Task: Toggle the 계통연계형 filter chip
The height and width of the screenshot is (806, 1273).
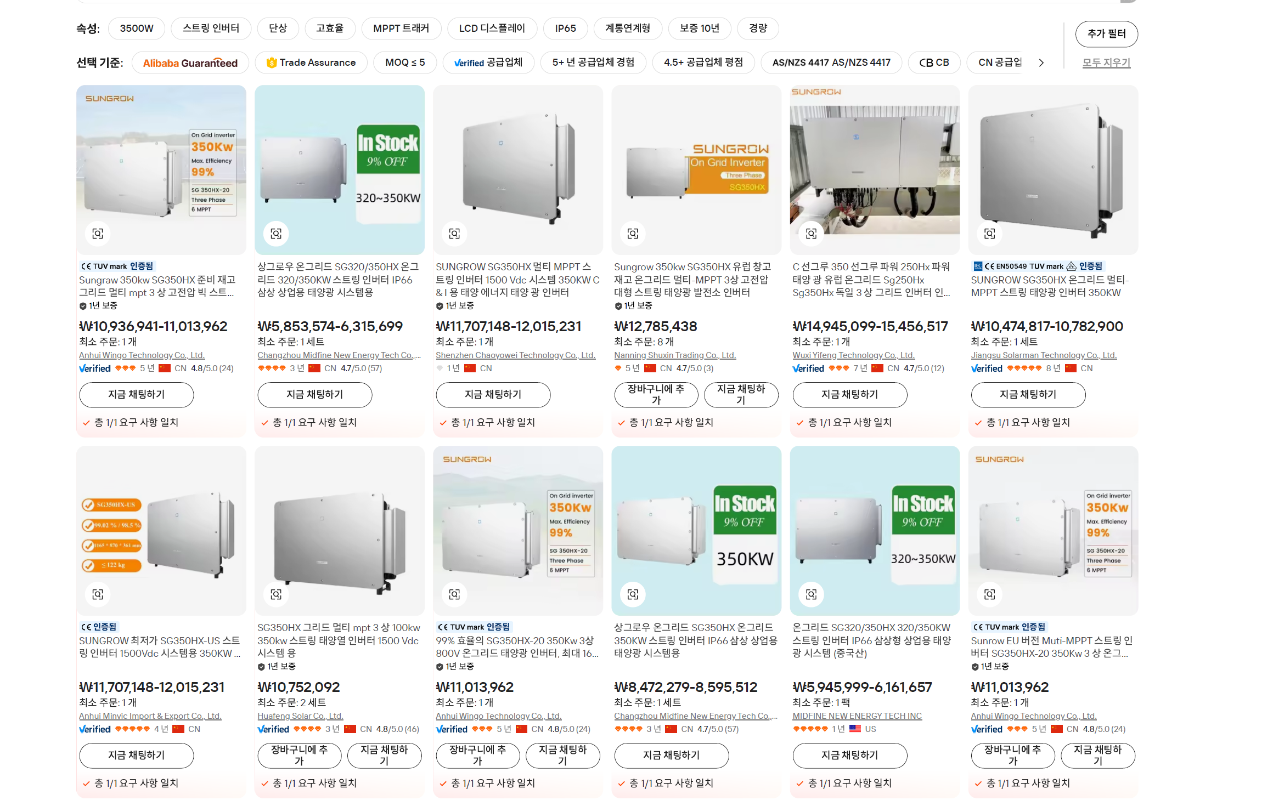Action: pyautogui.click(x=628, y=29)
